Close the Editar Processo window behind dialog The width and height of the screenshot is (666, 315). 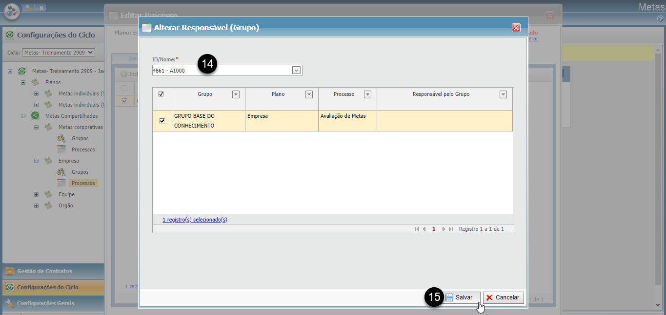[550, 16]
